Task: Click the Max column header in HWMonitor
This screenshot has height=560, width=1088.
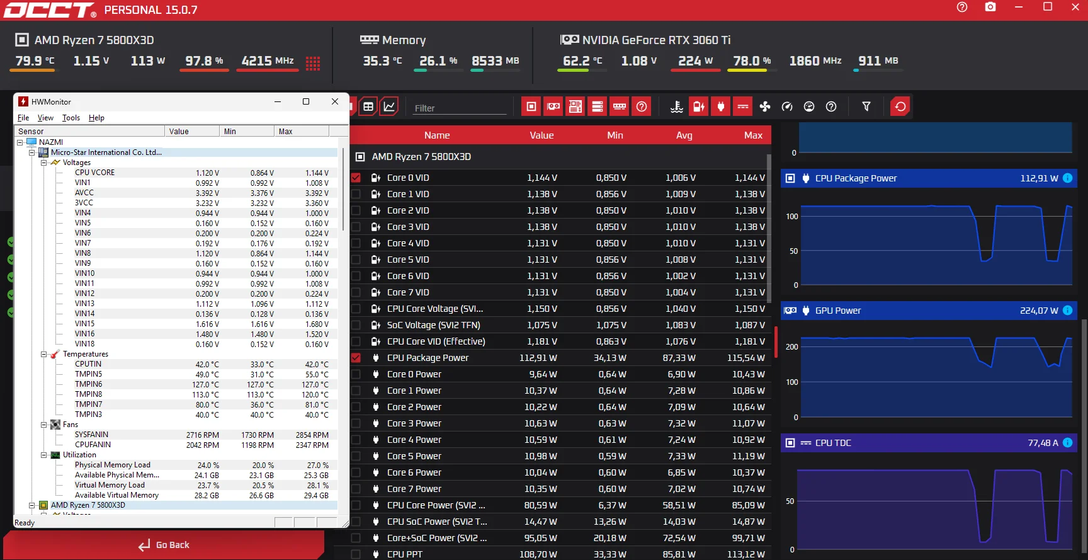Action: coord(302,131)
